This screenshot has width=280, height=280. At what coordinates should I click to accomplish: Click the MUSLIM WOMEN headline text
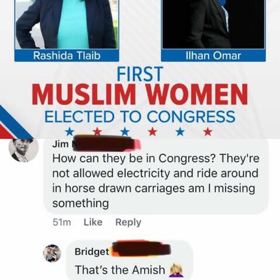(140, 94)
